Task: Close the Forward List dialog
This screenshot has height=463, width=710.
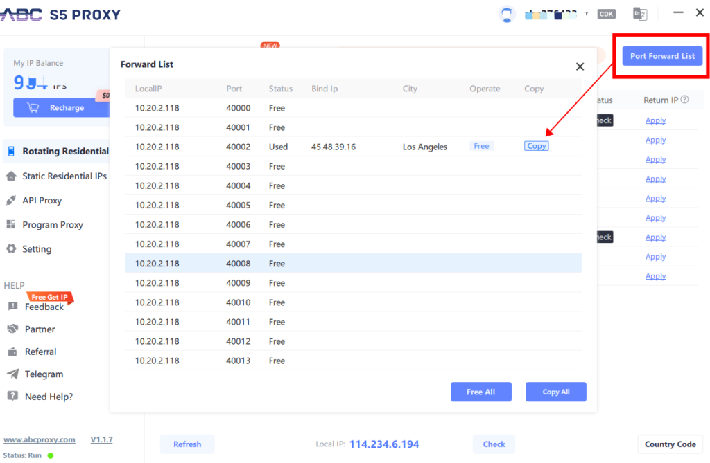Action: (x=580, y=66)
